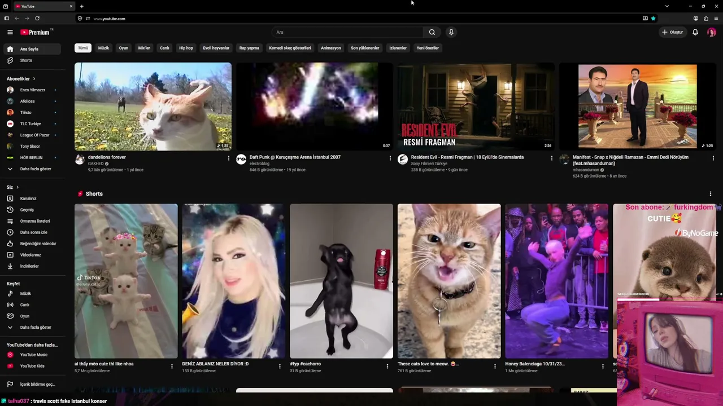The width and height of the screenshot is (723, 406).
Task: Open 'Geçmiş' watch history
Action: tap(32, 210)
